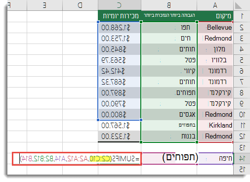
Task: Select the Bellevue cell
Action: (215, 27)
